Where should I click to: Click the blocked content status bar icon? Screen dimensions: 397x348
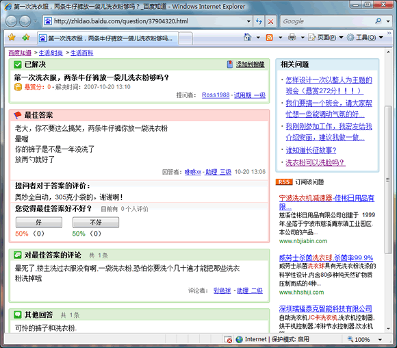pyautogui.click(x=228, y=339)
